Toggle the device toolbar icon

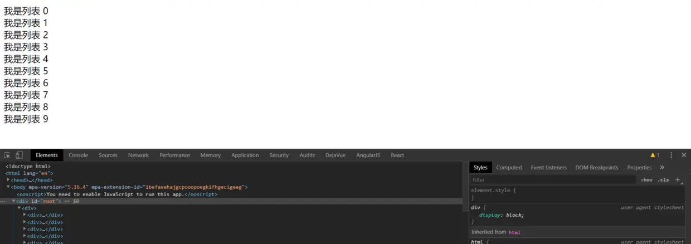tap(19, 155)
